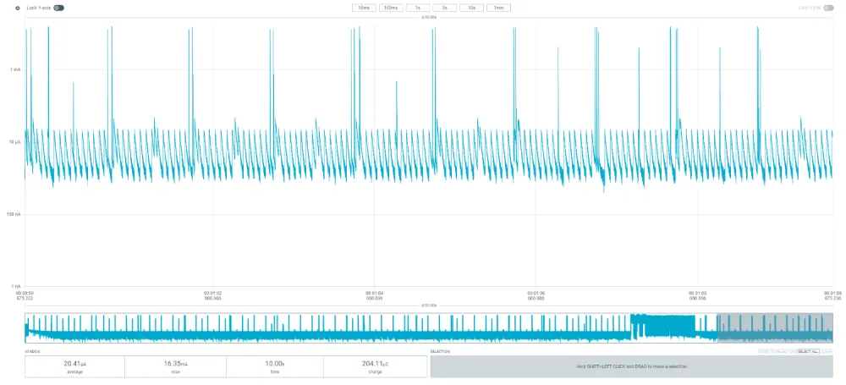Open chart settings gear icon
This screenshot has width=846, height=385.
(17, 8)
